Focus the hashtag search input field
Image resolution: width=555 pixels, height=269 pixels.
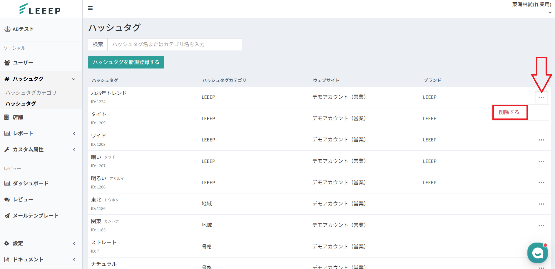click(x=175, y=44)
